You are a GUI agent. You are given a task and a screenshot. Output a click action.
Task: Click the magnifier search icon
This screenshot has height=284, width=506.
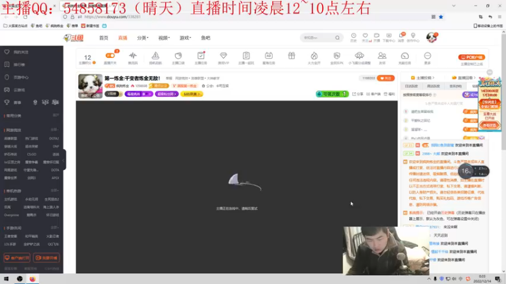tap(337, 38)
